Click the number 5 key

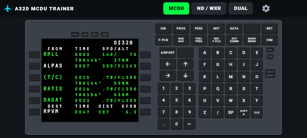pyautogui.click(x=177, y=100)
